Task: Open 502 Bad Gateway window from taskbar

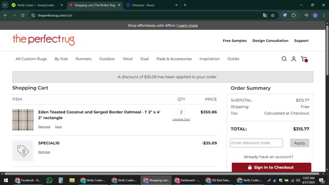Action: (x=218, y=180)
